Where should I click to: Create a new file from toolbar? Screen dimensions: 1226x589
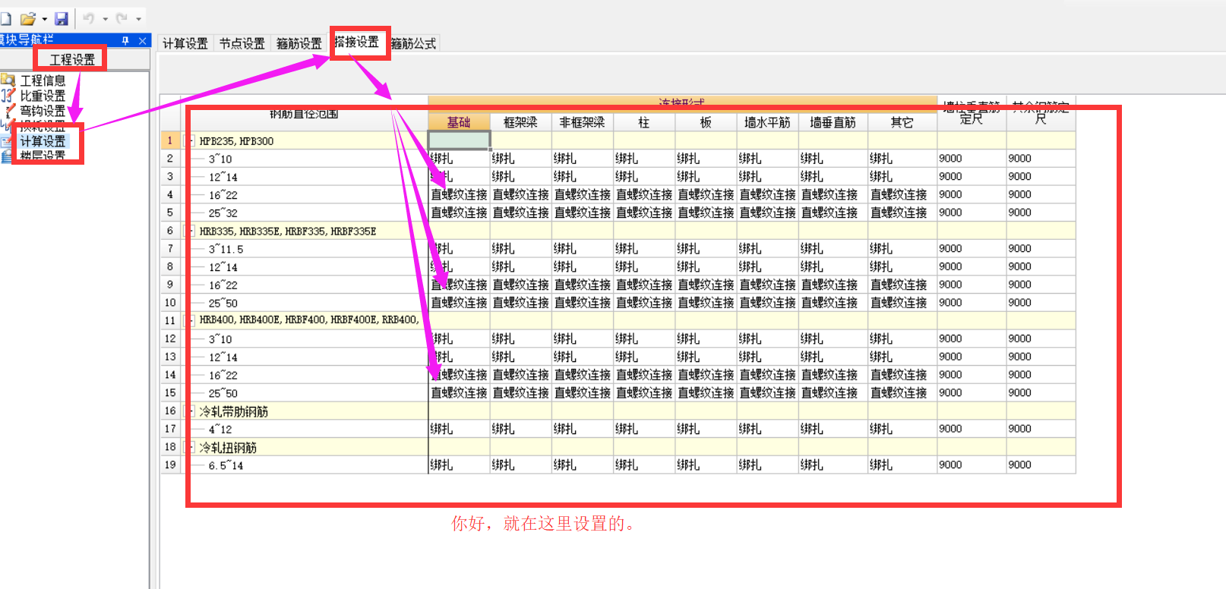[5, 18]
